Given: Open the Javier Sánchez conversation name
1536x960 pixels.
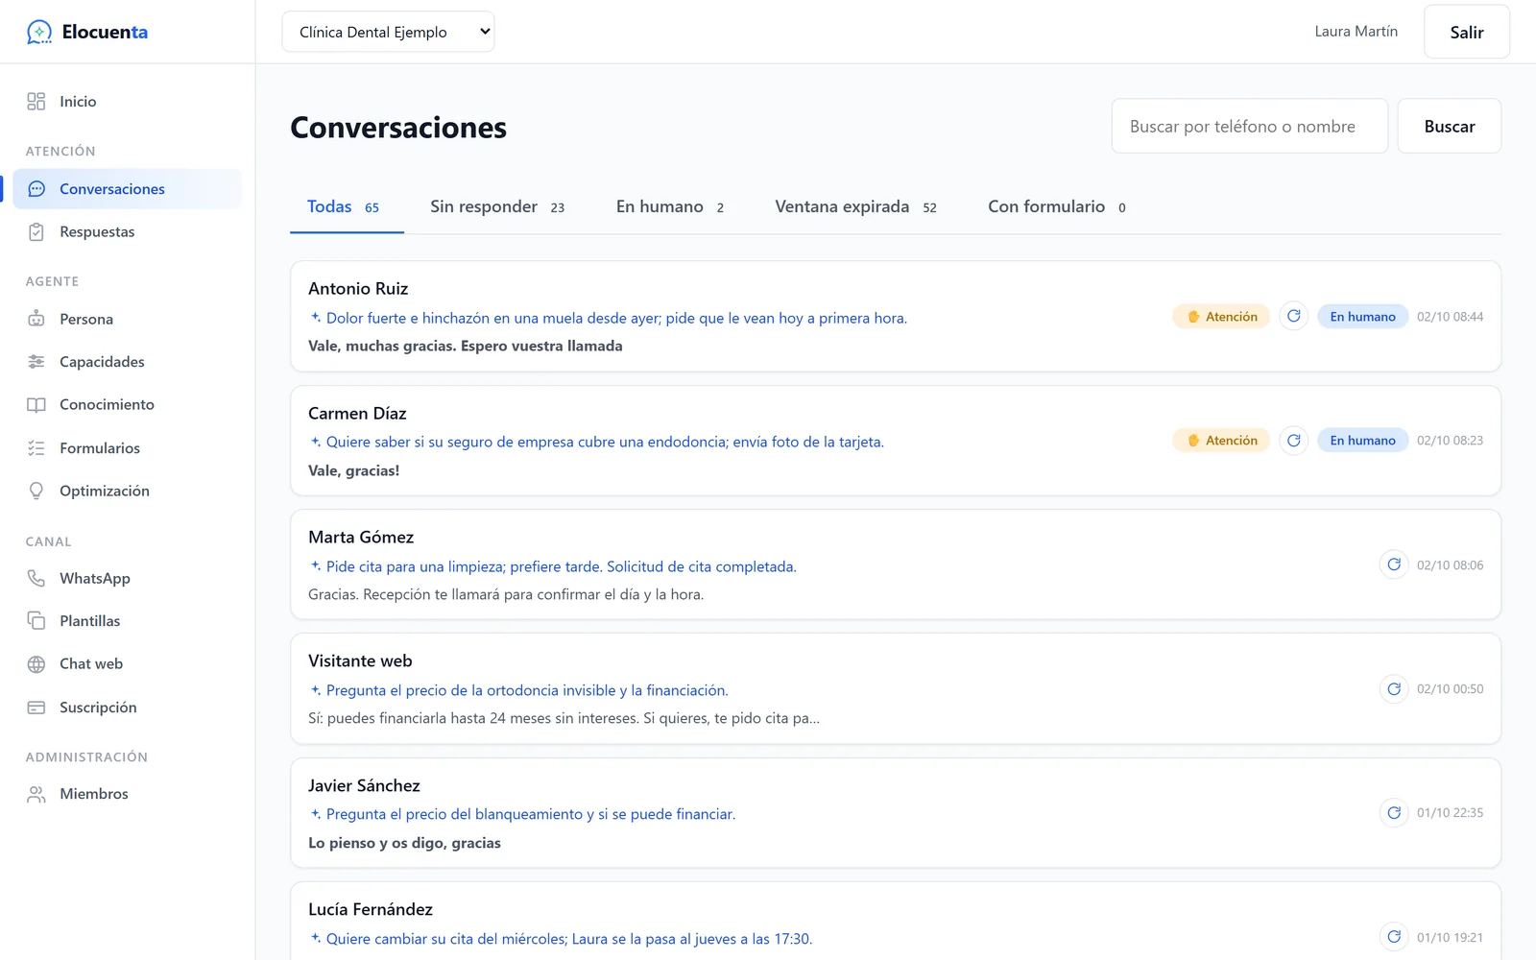Looking at the screenshot, I should pos(364,786).
